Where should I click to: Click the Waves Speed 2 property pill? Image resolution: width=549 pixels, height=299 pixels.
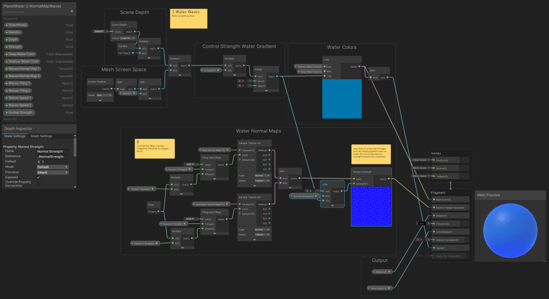(19, 105)
